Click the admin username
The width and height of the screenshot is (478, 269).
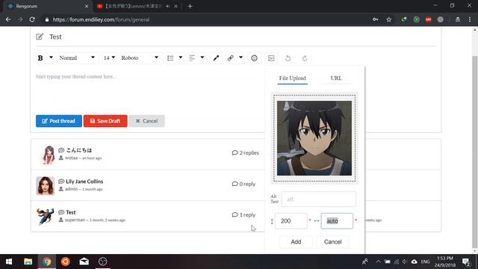[x=71, y=189]
